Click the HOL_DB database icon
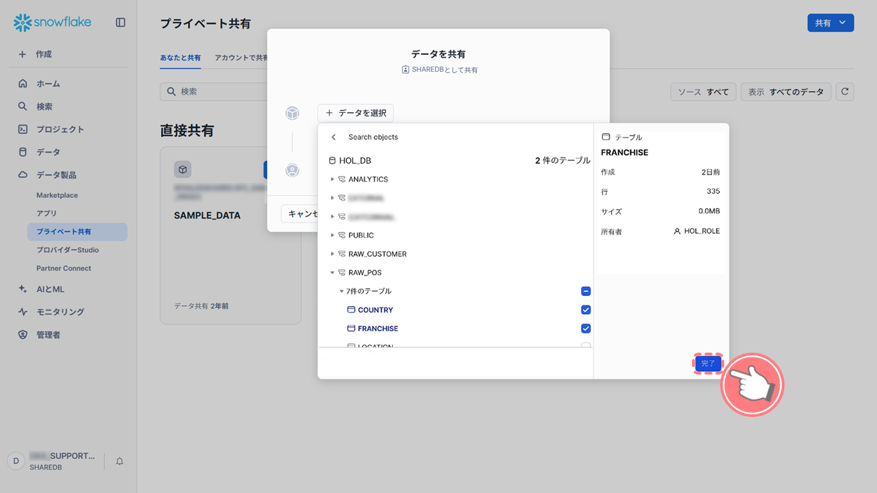Viewport: 877px width, 493px height. [333, 161]
